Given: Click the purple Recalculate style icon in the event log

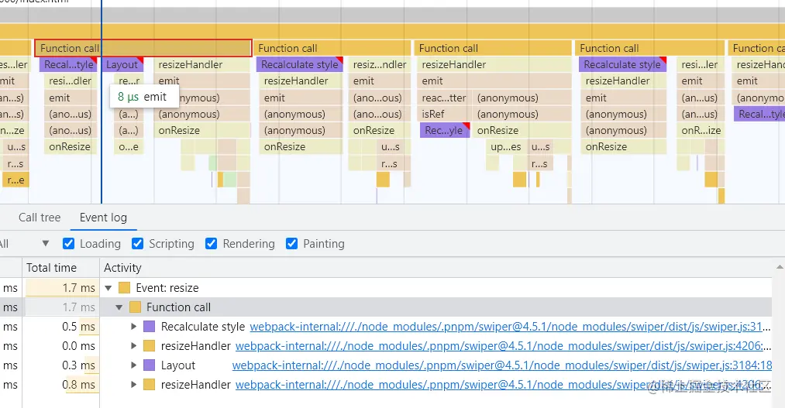Looking at the screenshot, I should click(x=150, y=327).
